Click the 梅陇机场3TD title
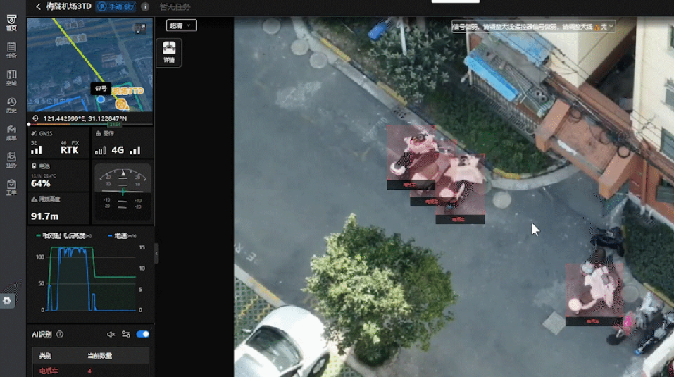 (69, 6)
